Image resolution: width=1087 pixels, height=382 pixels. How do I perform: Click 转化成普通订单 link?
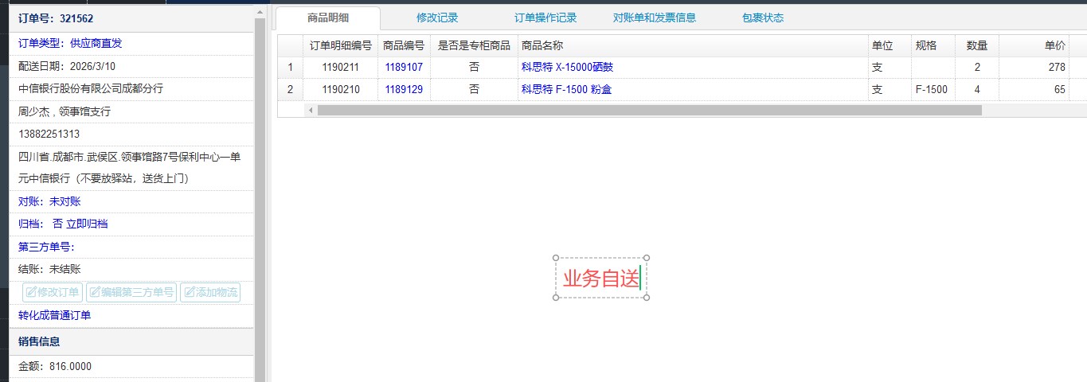click(54, 315)
